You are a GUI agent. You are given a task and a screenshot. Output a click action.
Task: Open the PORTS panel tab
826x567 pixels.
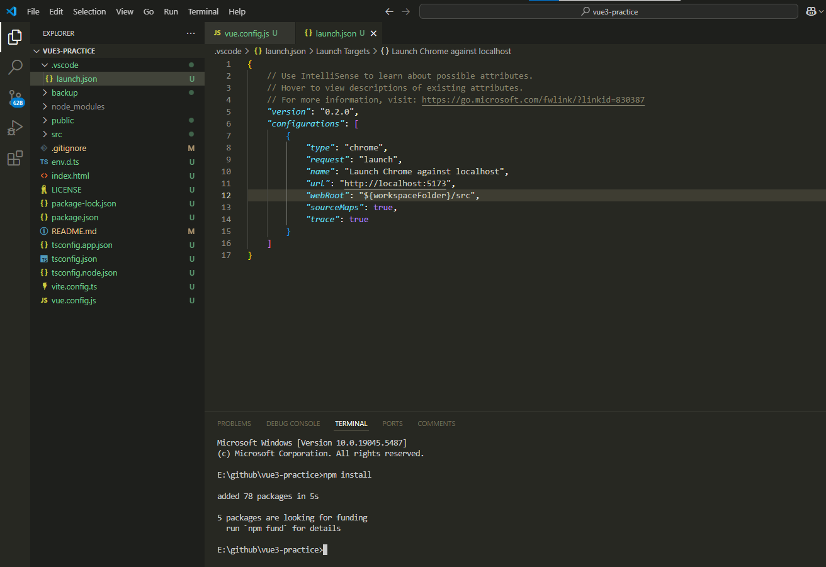click(x=392, y=424)
